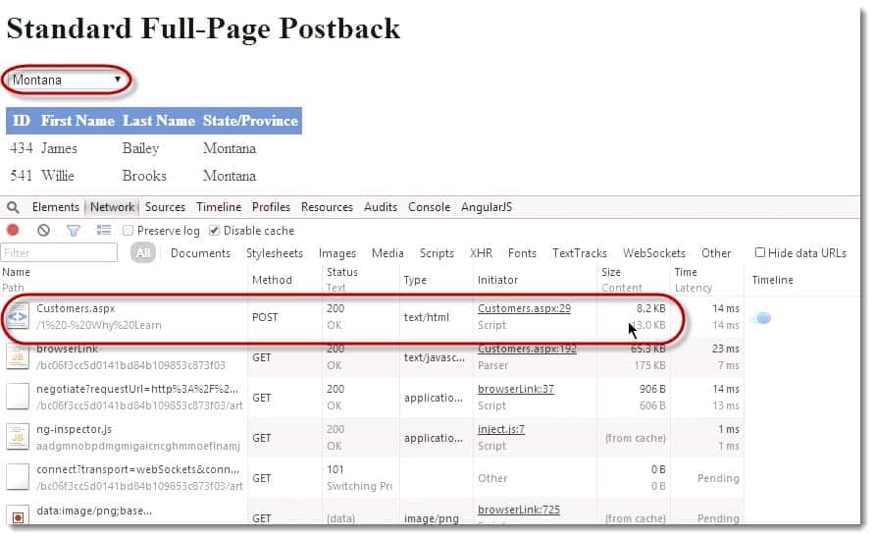Click the Bailey last name cell
The image size is (875, 539).
pyautogui.click(x=140, y=148)
